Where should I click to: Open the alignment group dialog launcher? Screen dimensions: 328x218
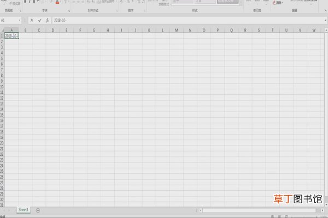117,11
